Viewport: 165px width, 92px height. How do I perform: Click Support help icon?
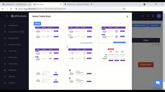point(5,83)
